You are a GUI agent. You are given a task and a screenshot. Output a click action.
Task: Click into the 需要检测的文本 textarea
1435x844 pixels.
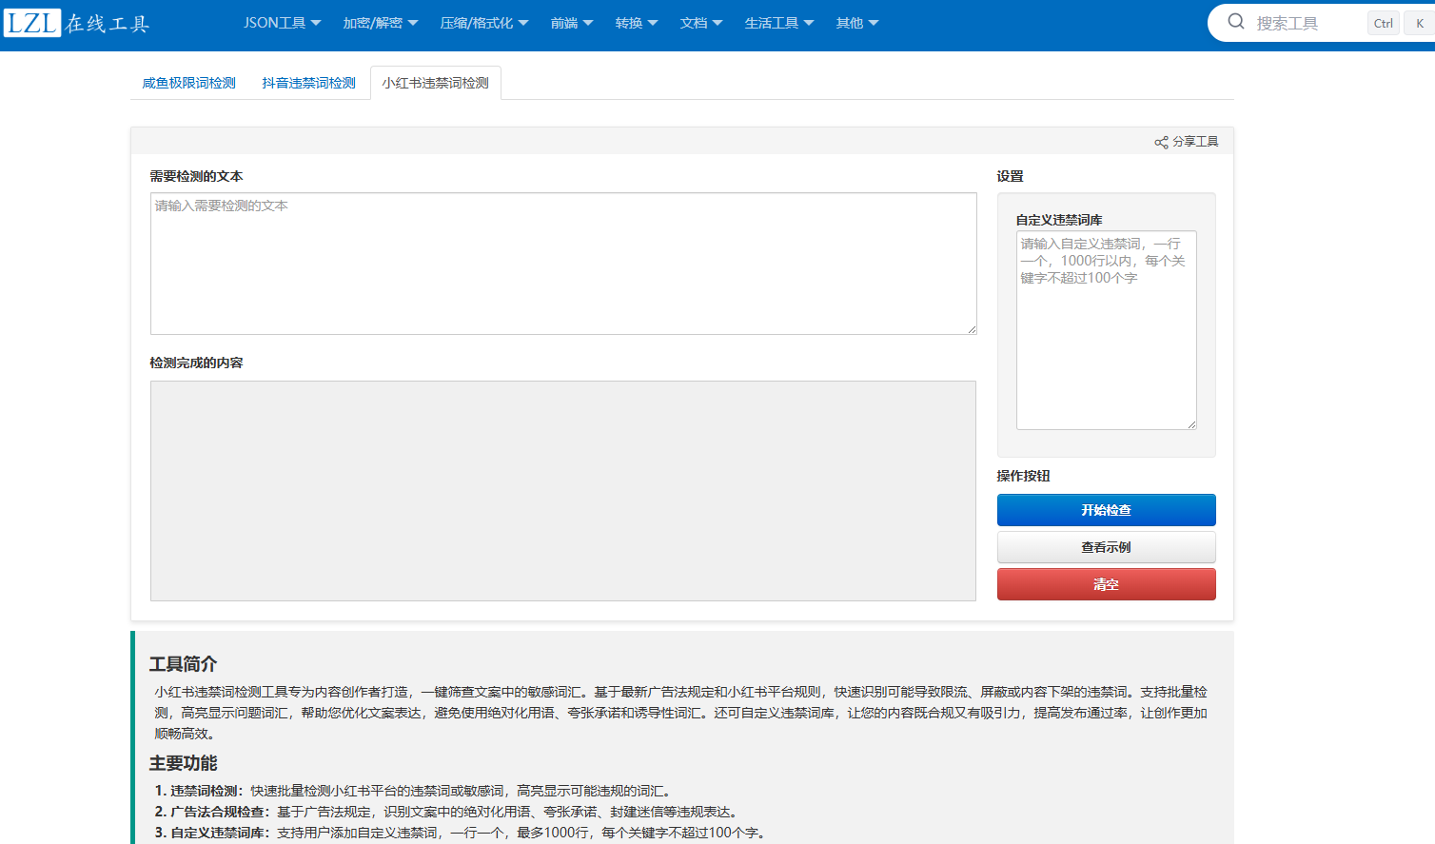click(563, 264)
